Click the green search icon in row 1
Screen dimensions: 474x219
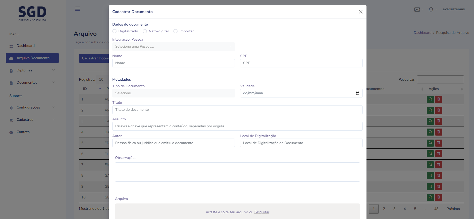430,99
